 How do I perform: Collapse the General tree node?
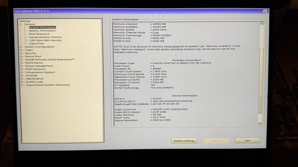tap(20, 24)
